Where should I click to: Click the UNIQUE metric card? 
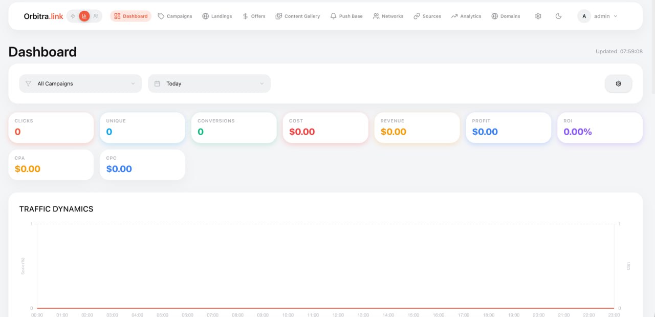point(142,128)
